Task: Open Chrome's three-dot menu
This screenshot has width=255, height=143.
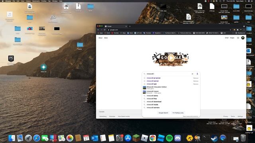Action: (x=244, y=30)
